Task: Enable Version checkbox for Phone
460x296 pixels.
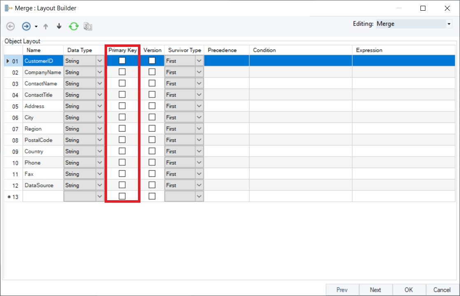Action: pyautogui.click(x=152, y=162)
